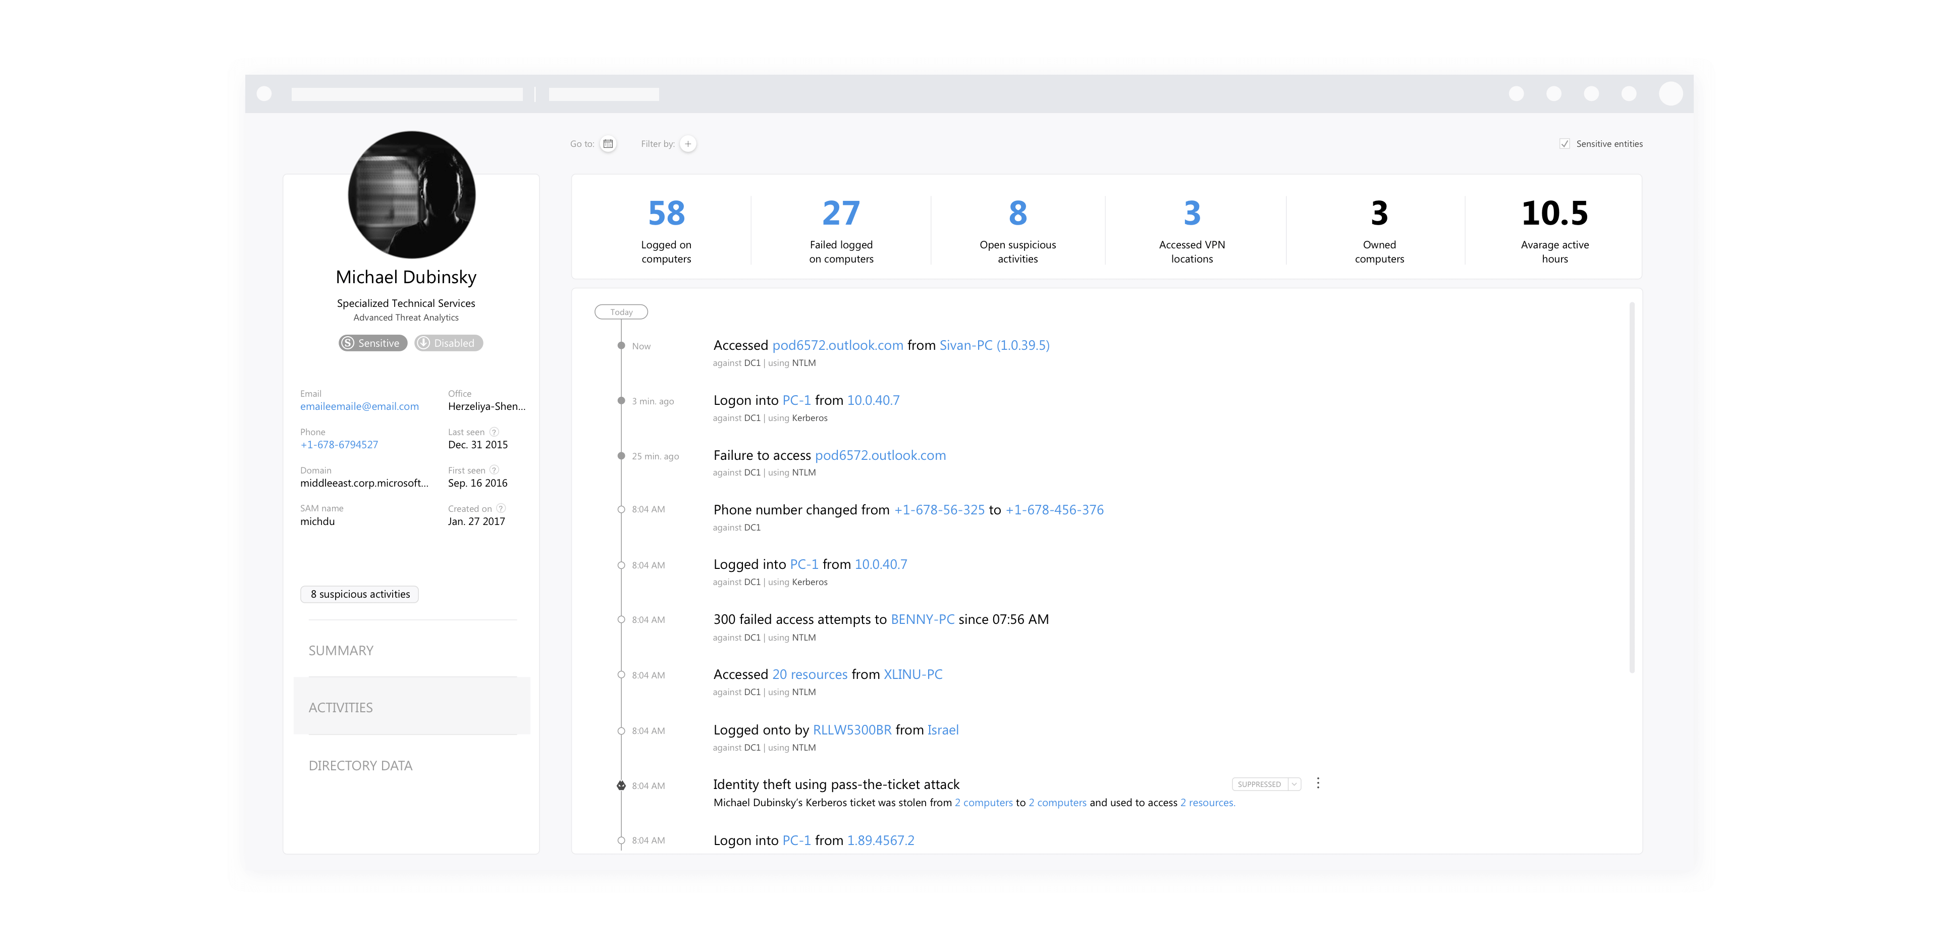The height and width of the screenshot is (949, 1938).
Task: Open the DIRECTORY DATA section
Action: [x=360, y=765]
